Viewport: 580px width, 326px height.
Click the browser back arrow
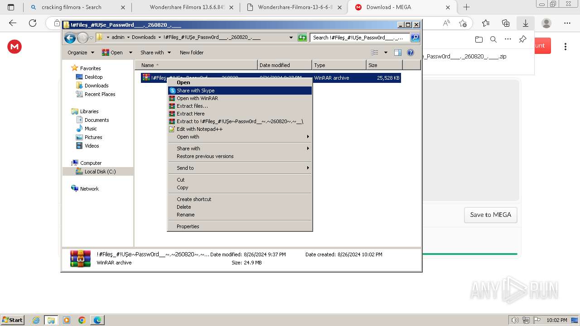13,23
